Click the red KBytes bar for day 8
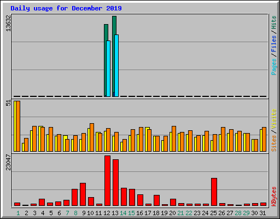This screenshot has height=219, width=280. tap(74, 198)
